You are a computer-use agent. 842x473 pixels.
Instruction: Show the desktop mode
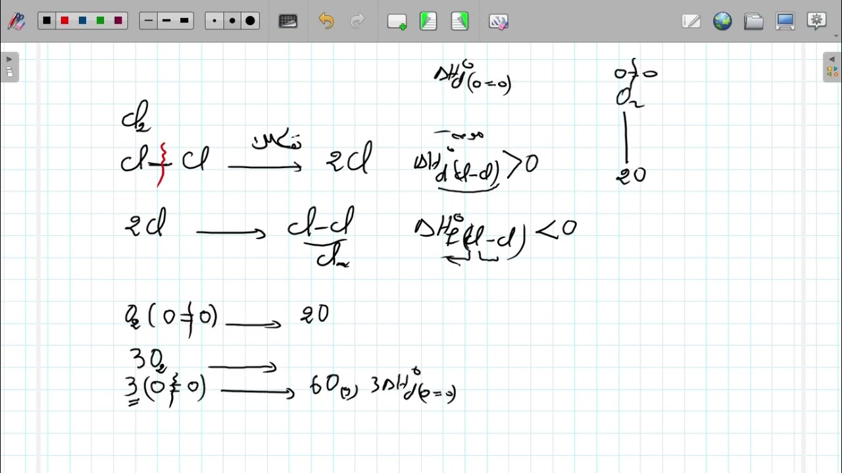[785, 21]
